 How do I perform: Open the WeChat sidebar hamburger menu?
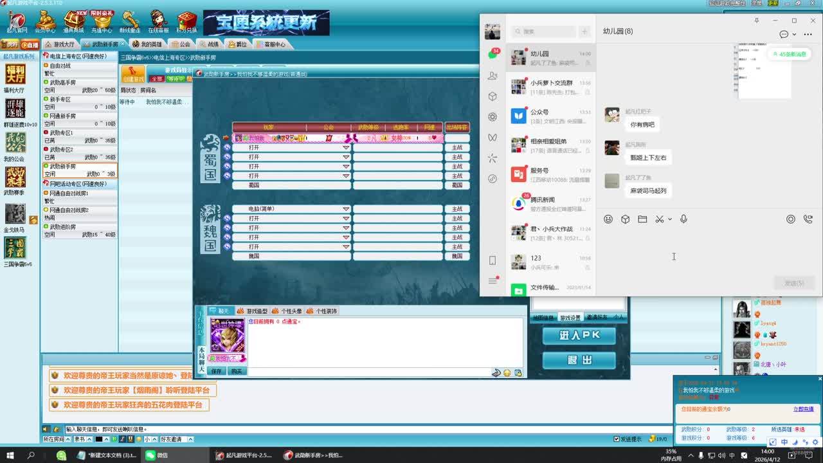click(x=493, y=281)
